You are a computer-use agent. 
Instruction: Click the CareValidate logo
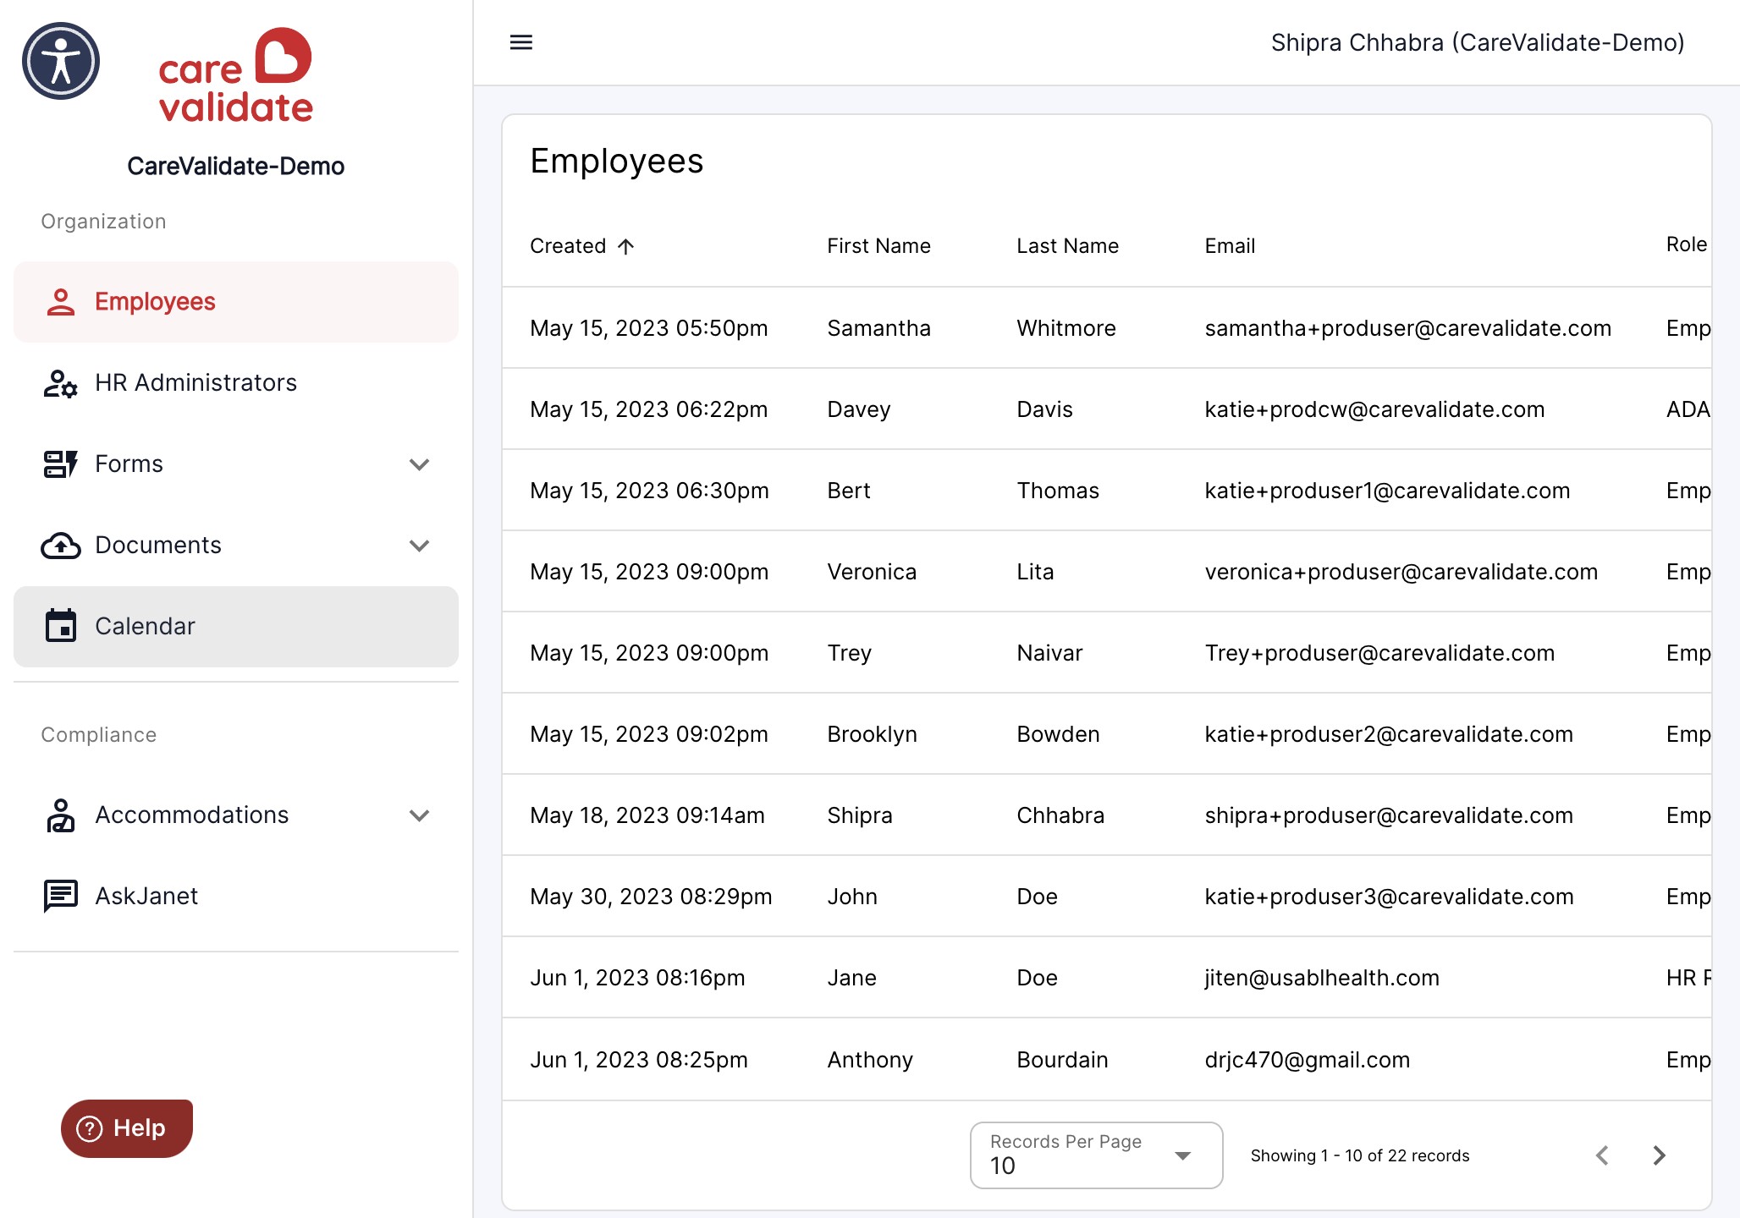(236, 75)
